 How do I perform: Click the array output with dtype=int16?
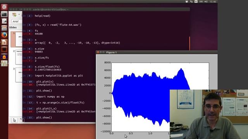[77, 43]
